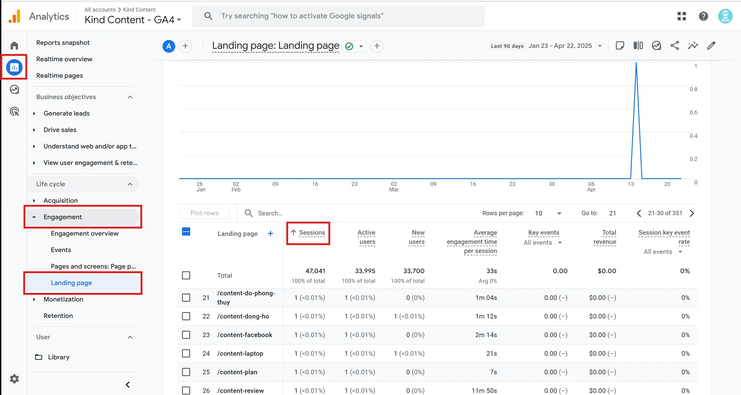Open the Google apps grid icon

point(682,16)
